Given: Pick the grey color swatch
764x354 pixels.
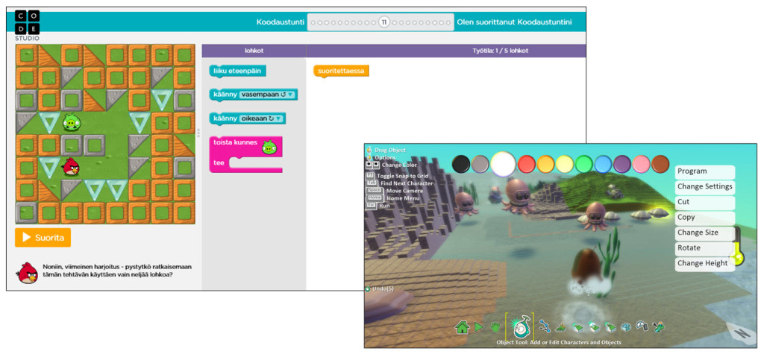Looking at the screenshot, I should pos(480,164).
